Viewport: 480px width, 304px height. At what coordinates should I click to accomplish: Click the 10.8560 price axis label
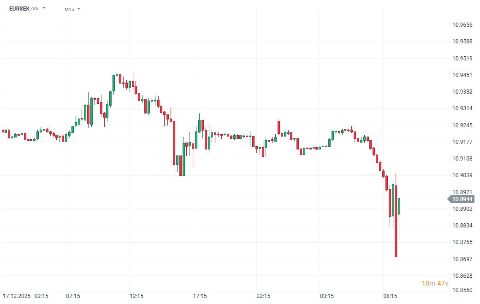[462, 291]
